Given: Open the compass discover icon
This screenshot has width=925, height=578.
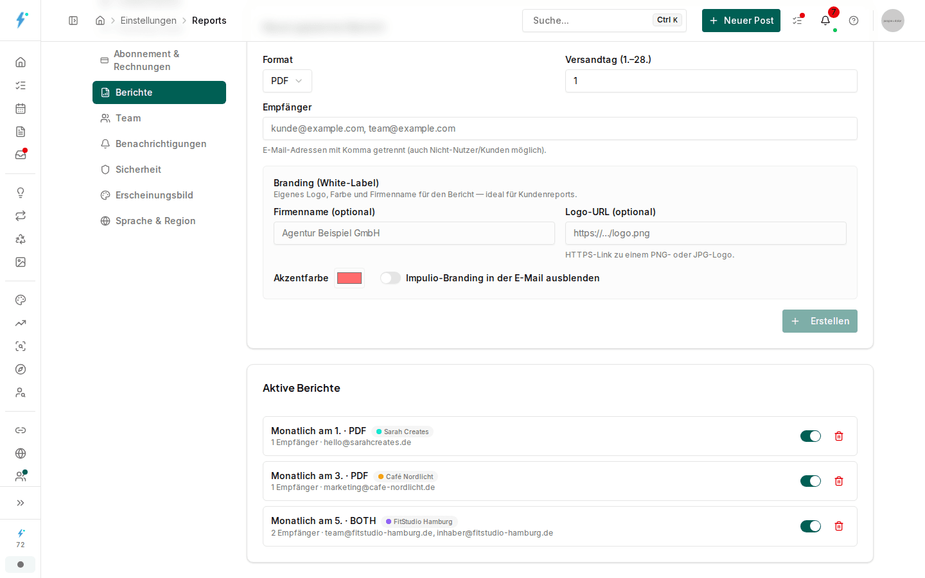Looking at the screenshot, I should point(21,369).
